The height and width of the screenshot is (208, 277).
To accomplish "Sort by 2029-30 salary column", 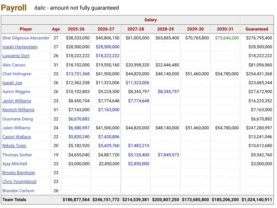I will [x=195, y=29].
